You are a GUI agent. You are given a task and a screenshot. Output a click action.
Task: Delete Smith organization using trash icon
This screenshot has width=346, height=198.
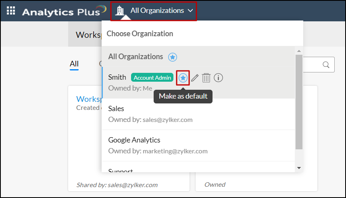[206, 78]
